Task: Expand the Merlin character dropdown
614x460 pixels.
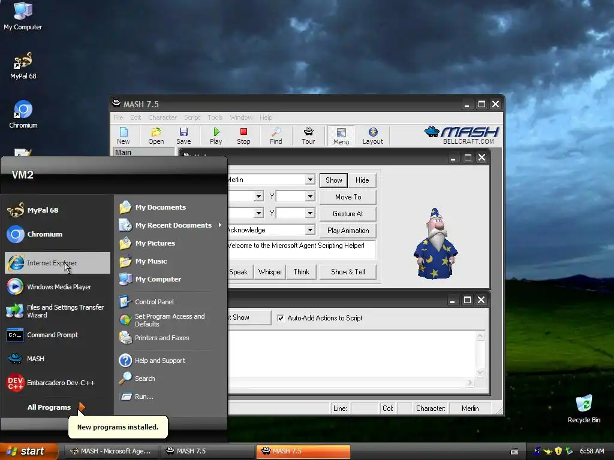Action: (310, 180)
